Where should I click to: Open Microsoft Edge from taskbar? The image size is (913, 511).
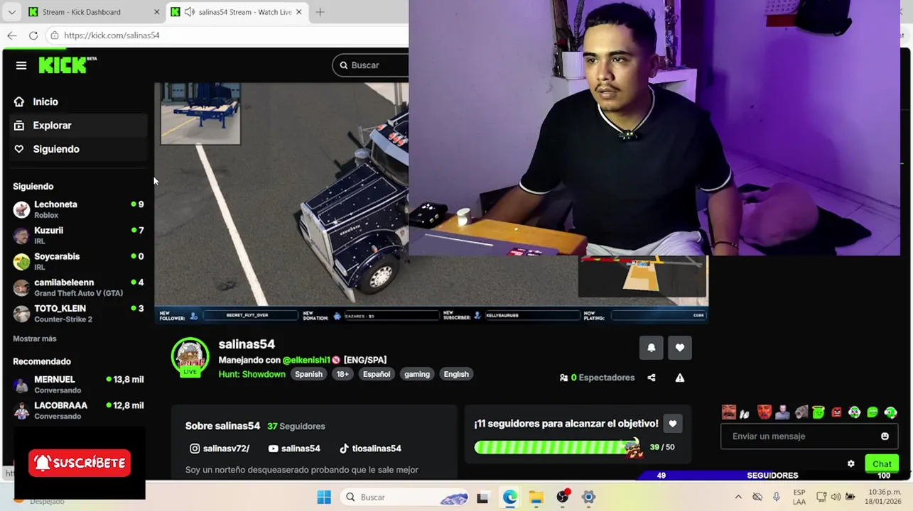click(x=510, y=497)
